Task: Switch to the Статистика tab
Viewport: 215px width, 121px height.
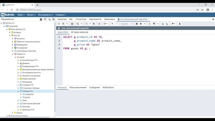Action: pos(81,19)
